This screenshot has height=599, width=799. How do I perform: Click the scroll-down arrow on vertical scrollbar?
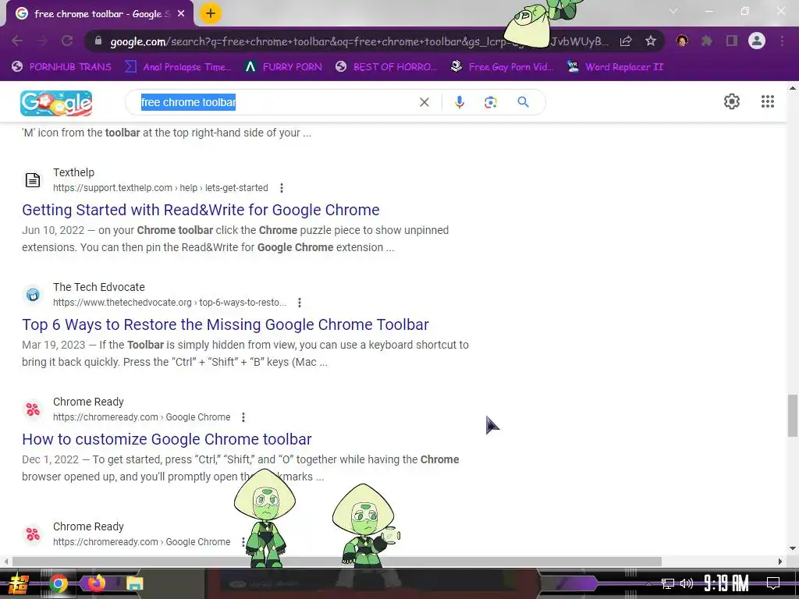(x=793, y=548)
